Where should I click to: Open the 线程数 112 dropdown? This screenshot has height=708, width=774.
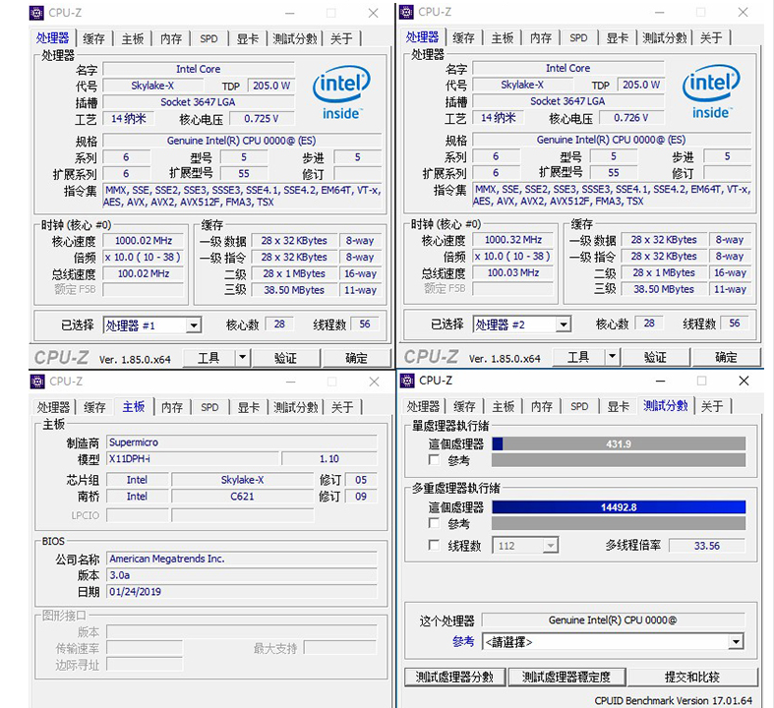pyautogui.click(x=551, y=546)
